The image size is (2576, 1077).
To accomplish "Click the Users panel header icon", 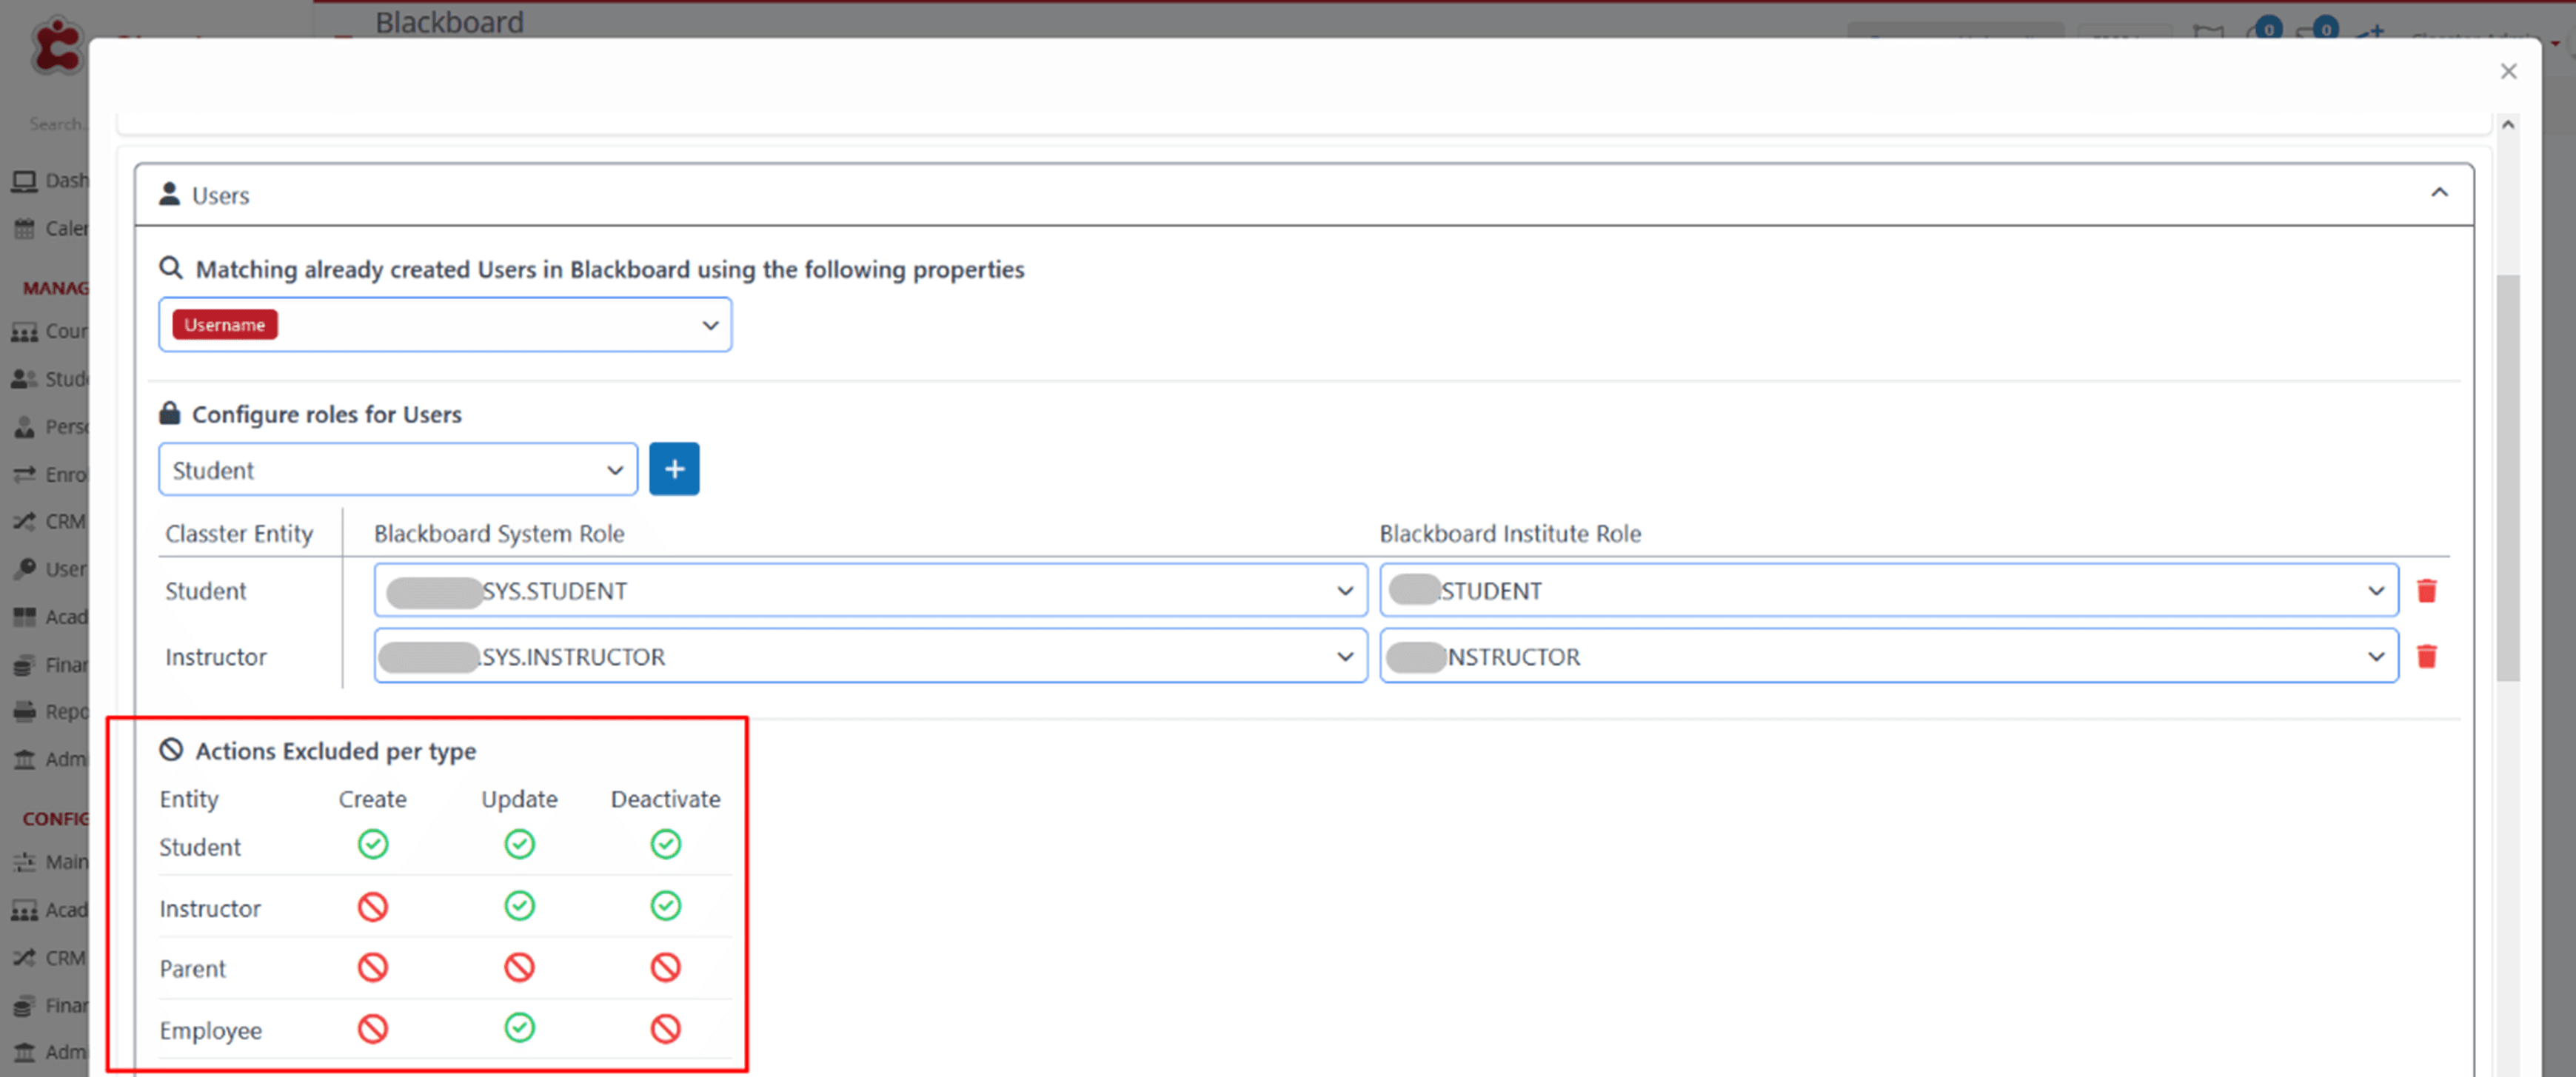I will click(170, 194).
